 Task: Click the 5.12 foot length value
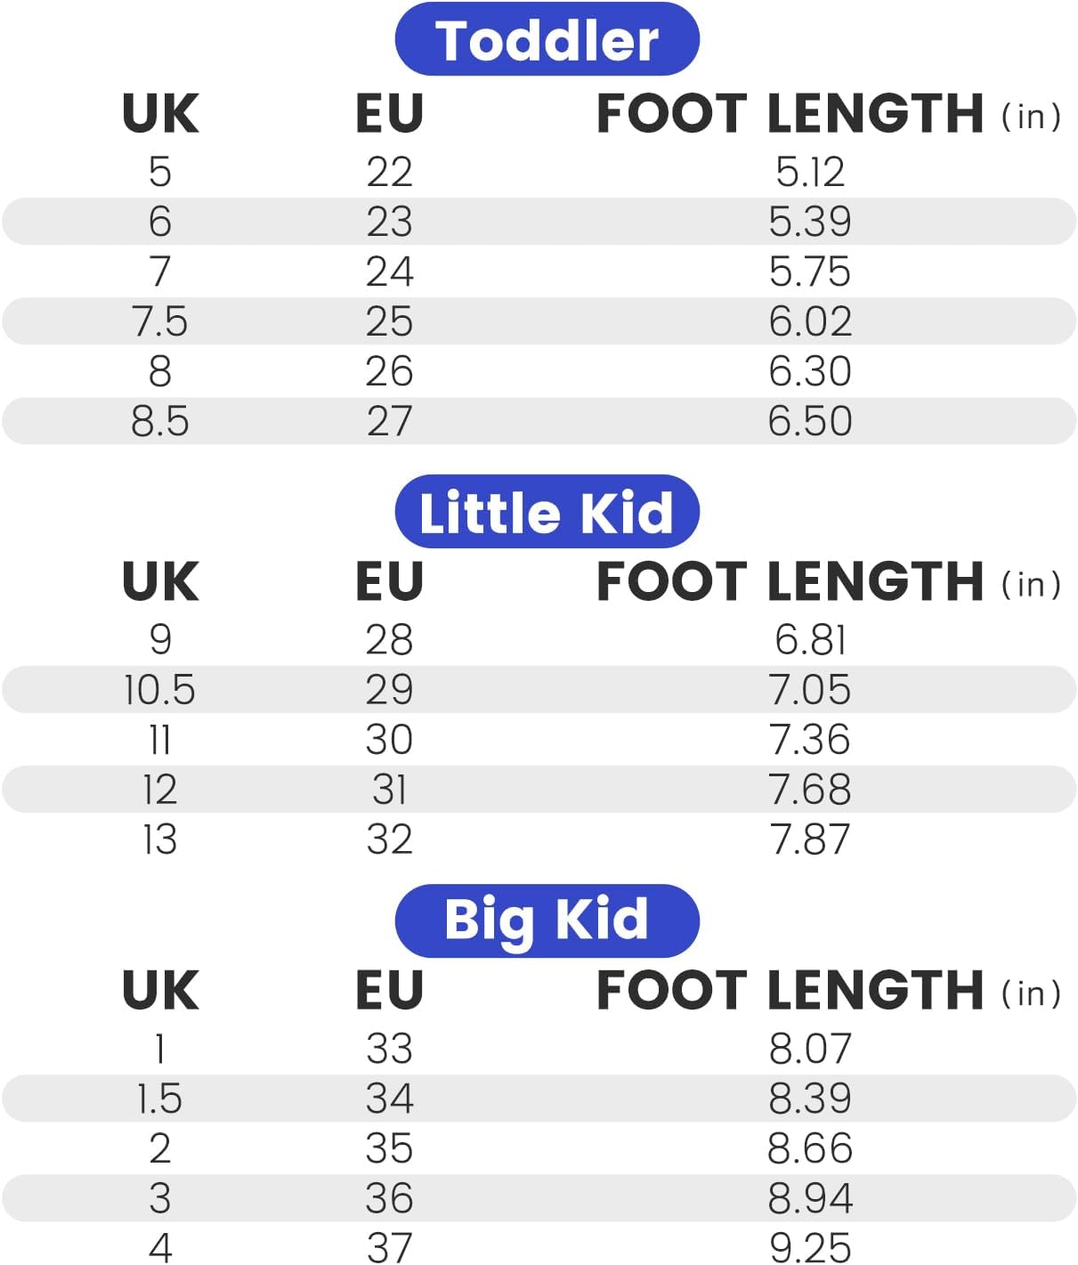(x=810, y=172)
